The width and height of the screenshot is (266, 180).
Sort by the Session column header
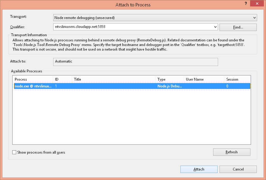tap(237, 79)
